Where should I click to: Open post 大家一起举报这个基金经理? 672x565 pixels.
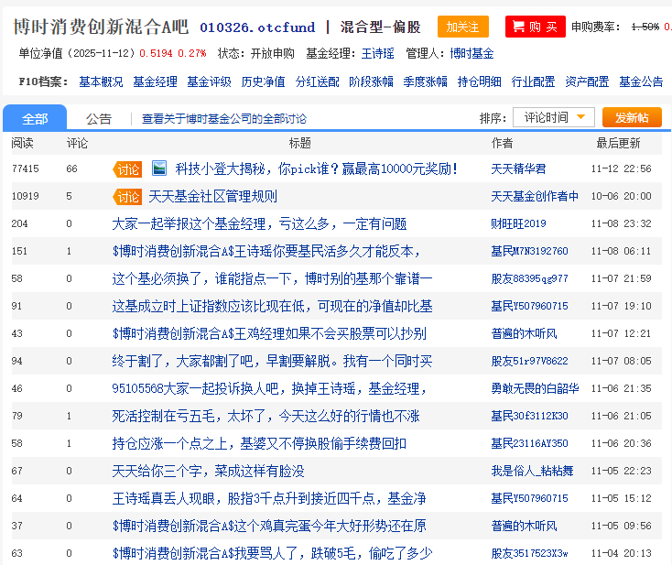coord(259,223)
